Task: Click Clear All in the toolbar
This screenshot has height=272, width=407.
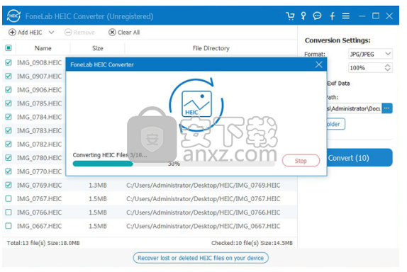Action: (124, 33)
